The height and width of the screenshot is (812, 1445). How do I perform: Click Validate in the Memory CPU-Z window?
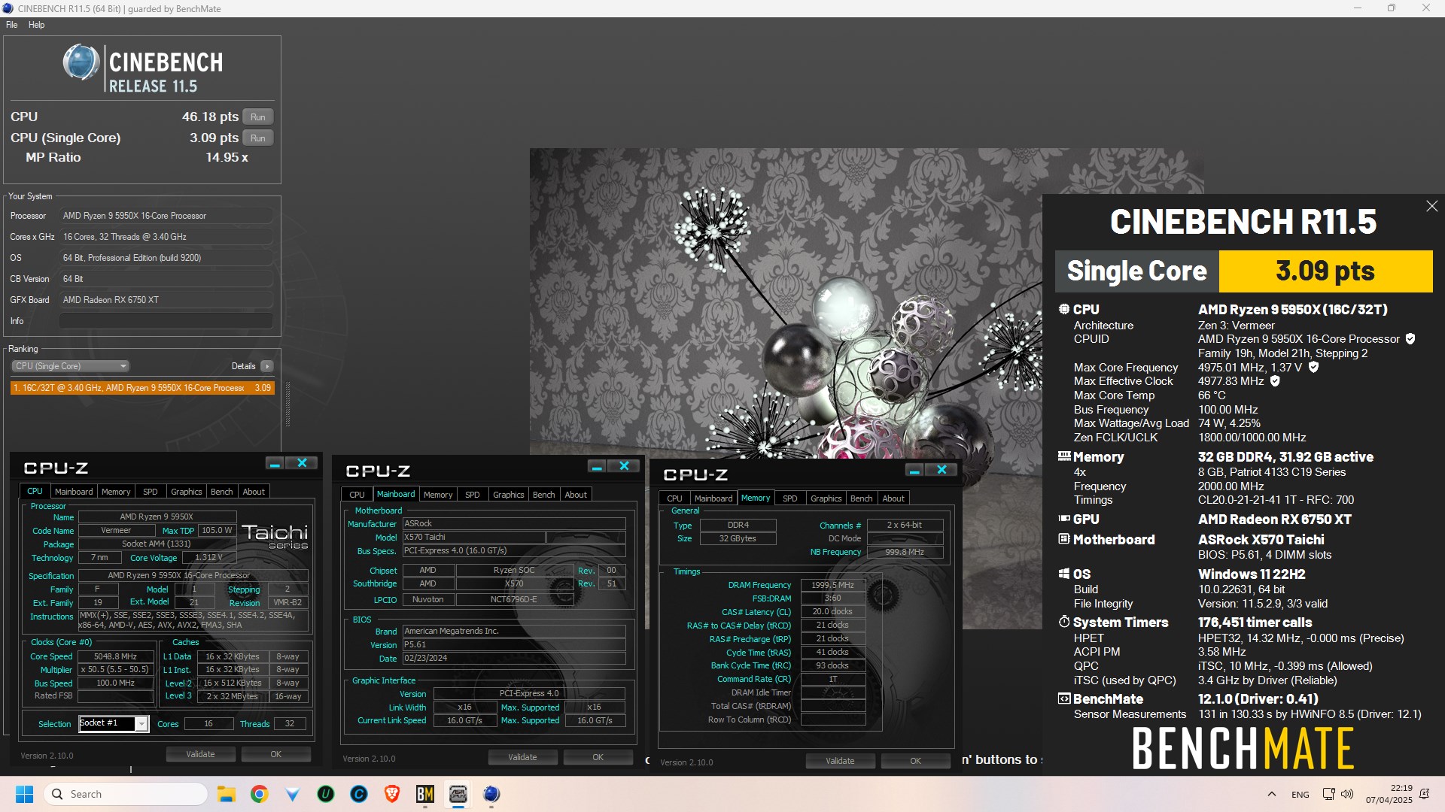840,761
